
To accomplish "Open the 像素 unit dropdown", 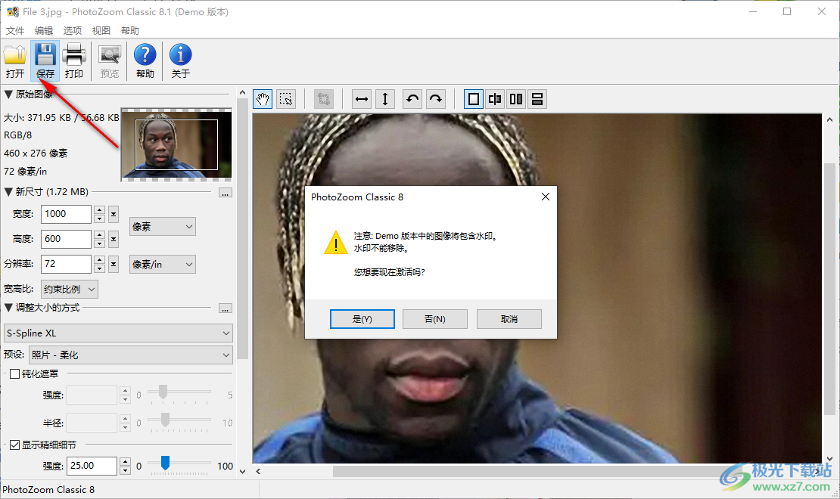I will [x=162, y=227].
